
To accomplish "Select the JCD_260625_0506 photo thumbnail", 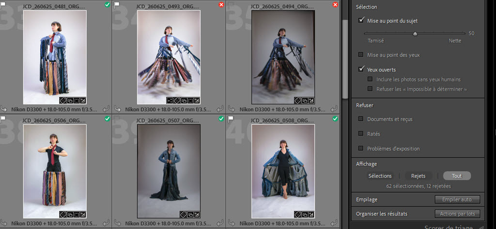I will (x=55, y=172).
